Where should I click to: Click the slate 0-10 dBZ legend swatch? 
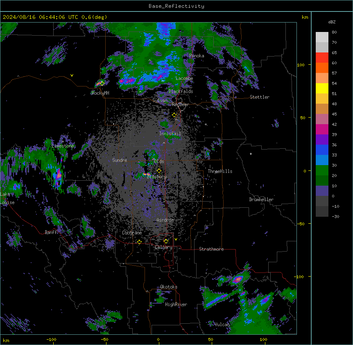pyautogui.click(x=322, y=191)
